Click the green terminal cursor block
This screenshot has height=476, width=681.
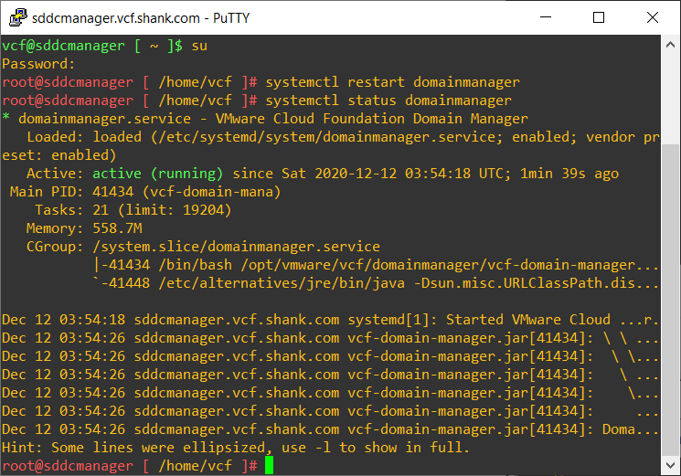point(270,466)
